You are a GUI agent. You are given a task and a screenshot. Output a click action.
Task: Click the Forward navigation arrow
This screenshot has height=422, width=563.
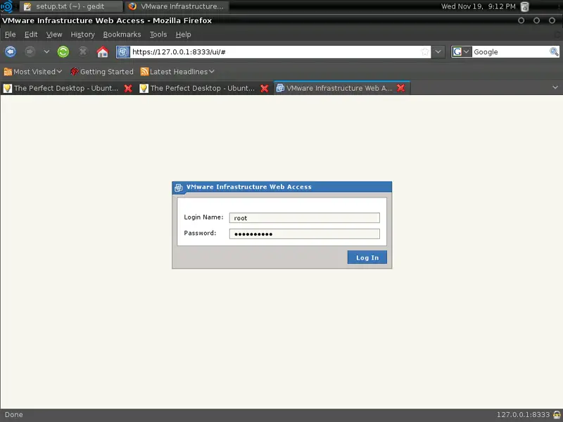[x=30, y=52]
